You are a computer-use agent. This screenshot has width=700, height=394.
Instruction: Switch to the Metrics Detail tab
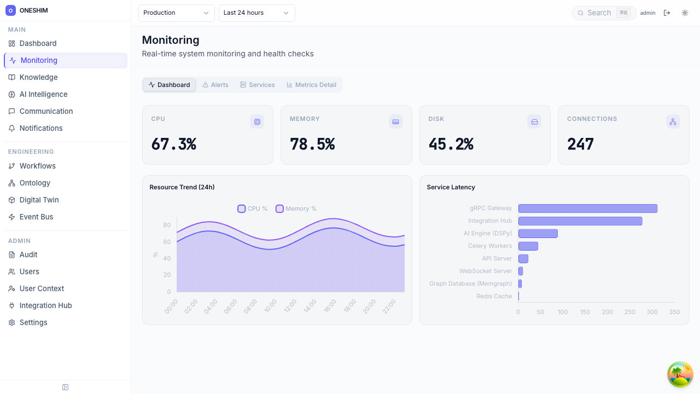311,85
